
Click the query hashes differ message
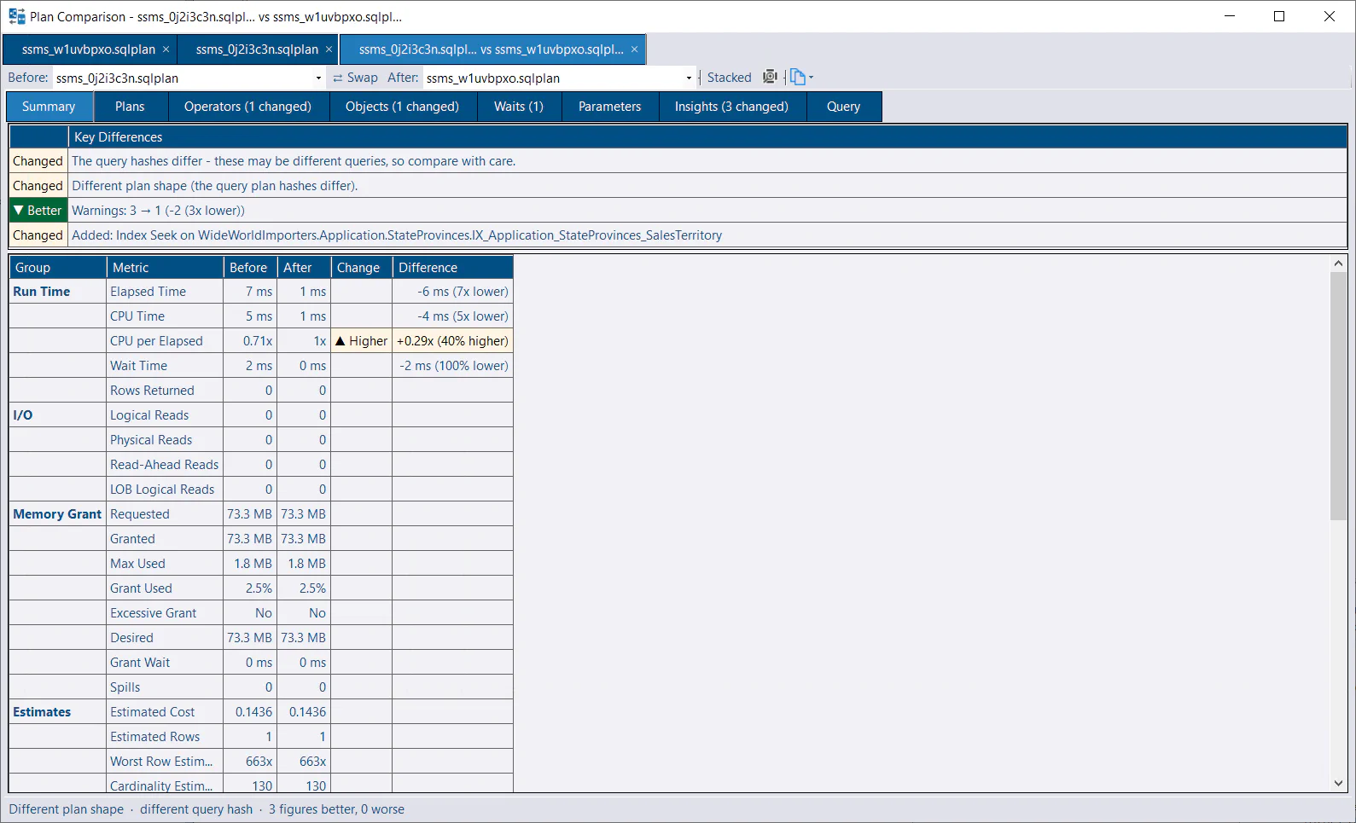pyautogui.click(x=294, y=161)
